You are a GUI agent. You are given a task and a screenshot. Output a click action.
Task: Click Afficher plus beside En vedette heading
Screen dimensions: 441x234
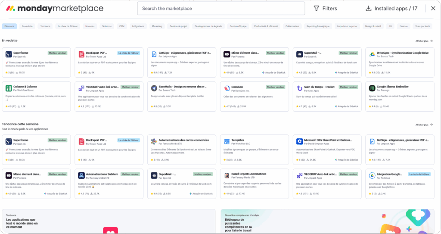click(424, 41)
